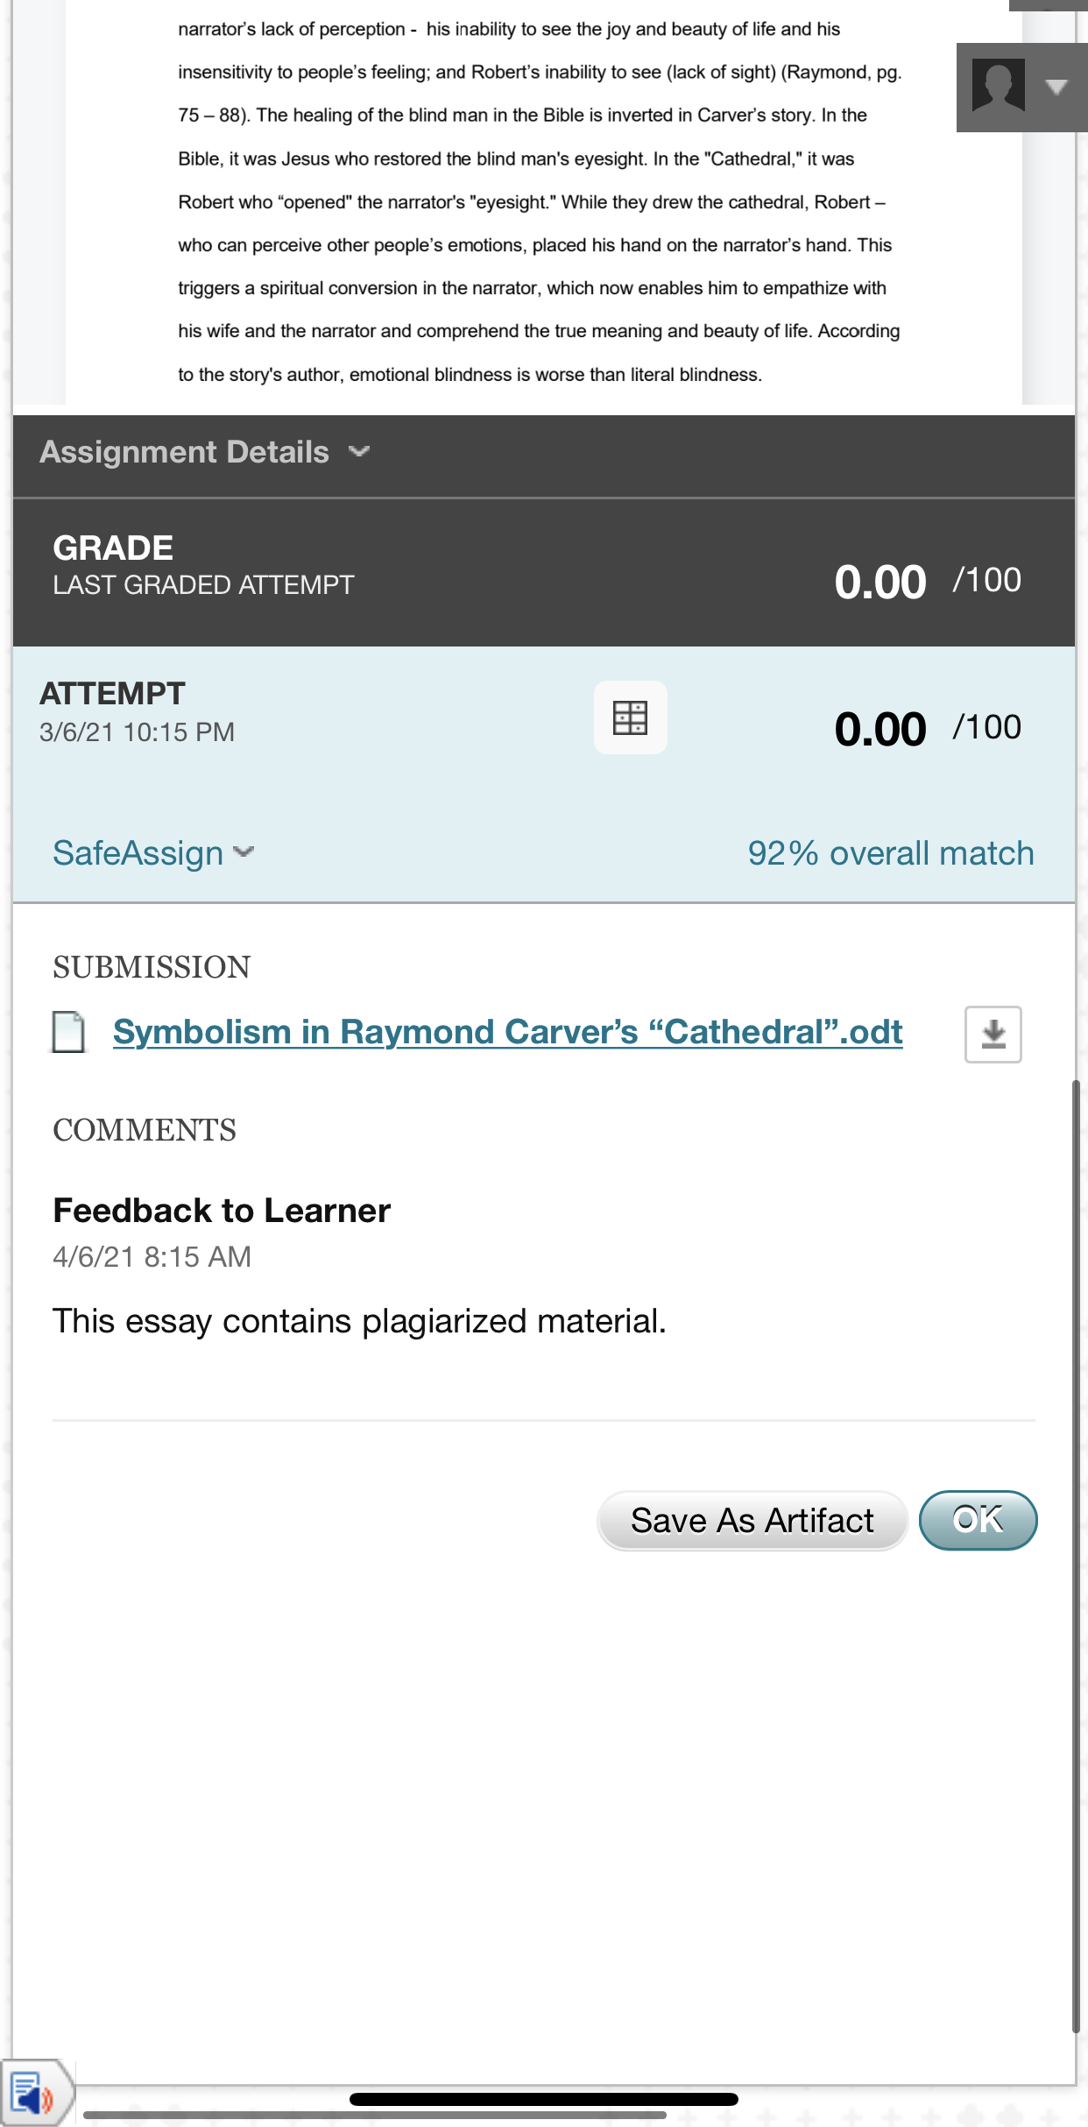Click the Assignment Details heading
1088x2127 pixels.
(184, 452)
